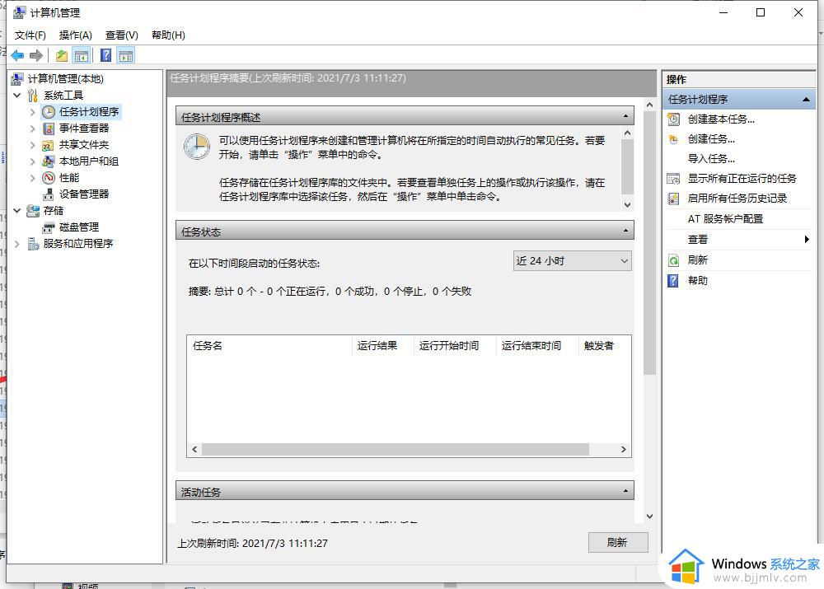Click the green 刷新 icon in actions pane
The width and height of the screenshot is (824, 589).
(x=674, y=260)
